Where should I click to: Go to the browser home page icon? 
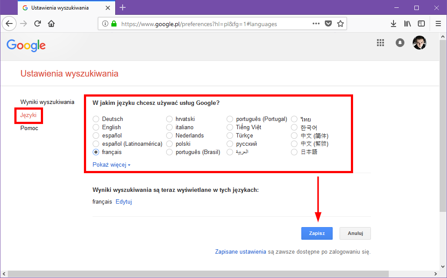tap(51, 23)
